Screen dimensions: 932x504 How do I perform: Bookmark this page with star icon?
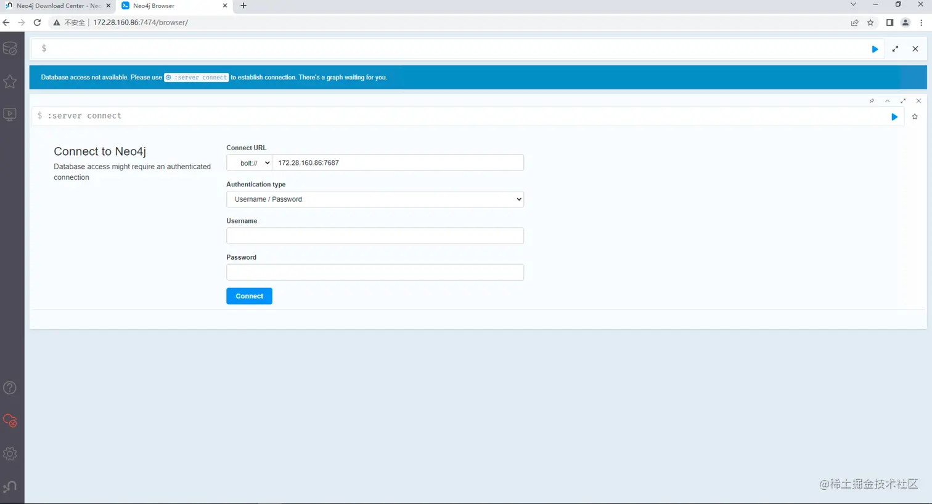870,23
